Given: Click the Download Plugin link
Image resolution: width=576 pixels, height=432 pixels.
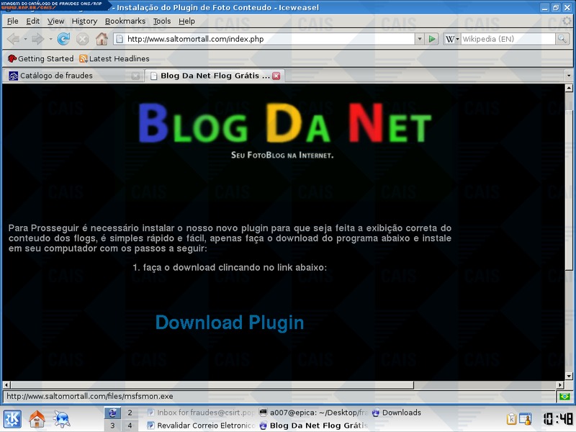Looking at the screenshot, I should click(229, 323).
